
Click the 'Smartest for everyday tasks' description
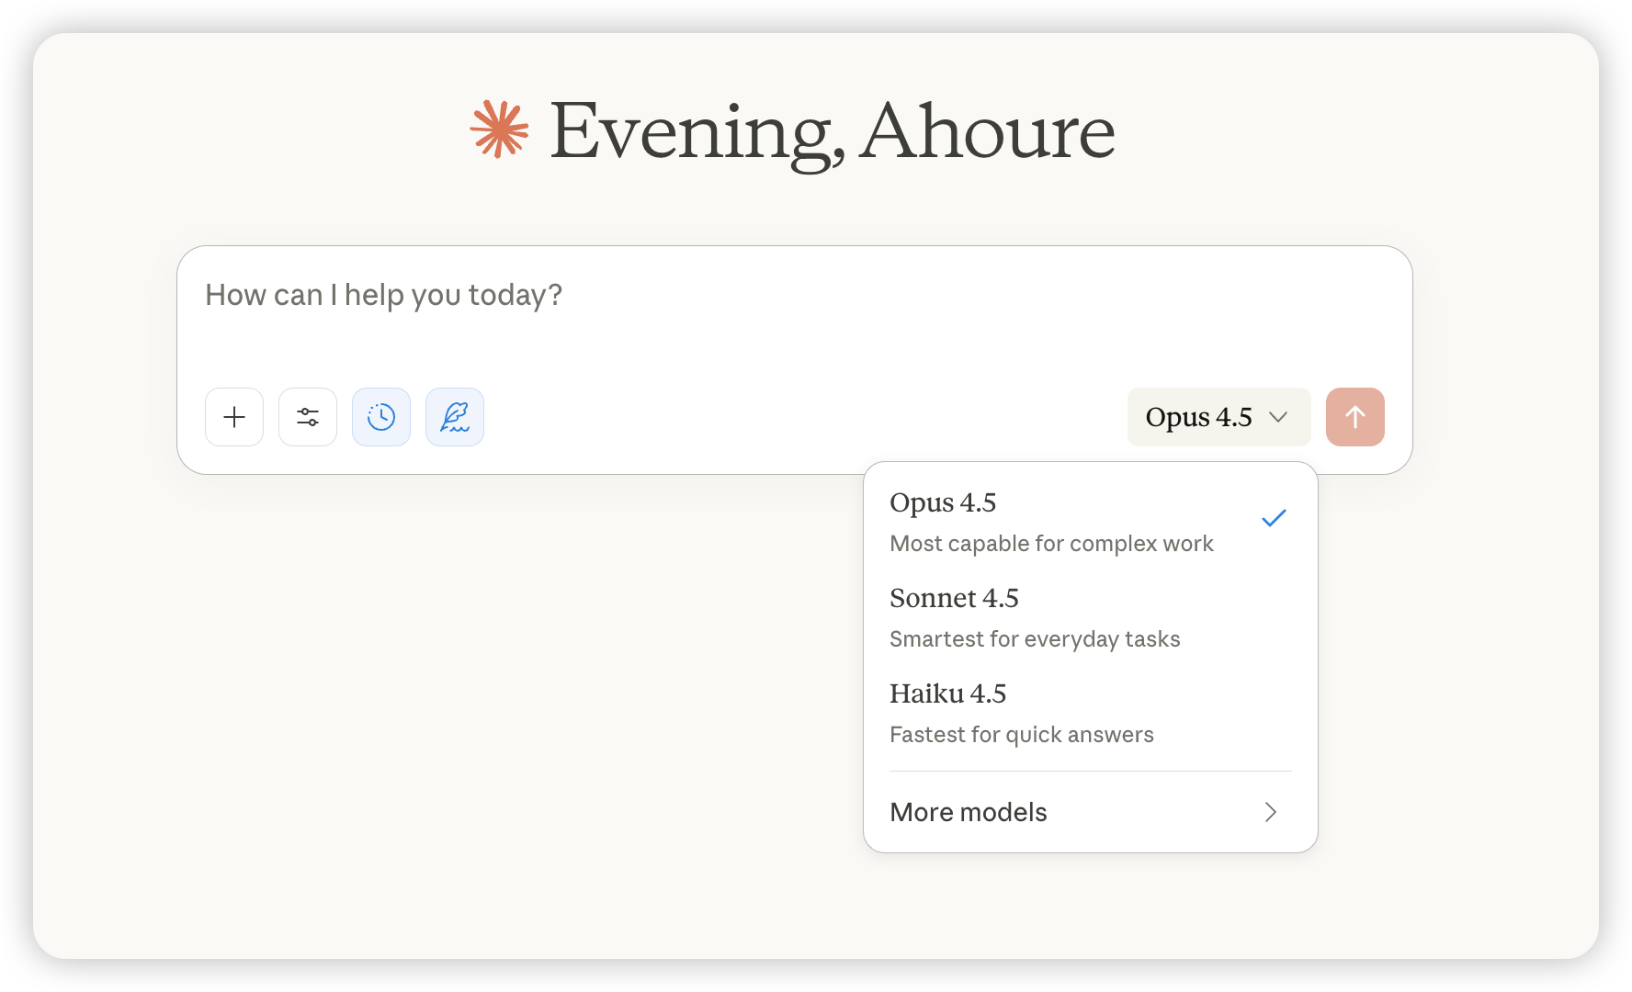1035,639
